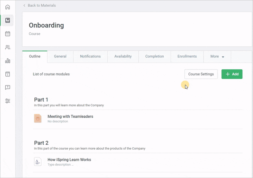Click the archive box icon in the sidebar

[x=8, y=74]
